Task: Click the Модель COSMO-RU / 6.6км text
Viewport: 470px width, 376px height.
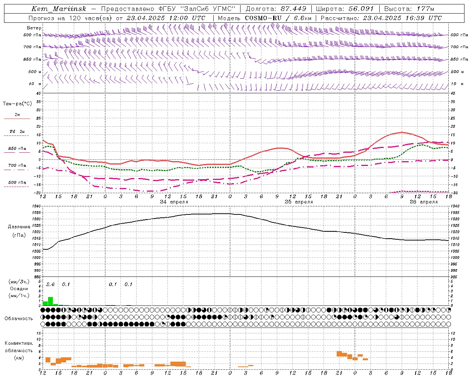Action: 265,18
